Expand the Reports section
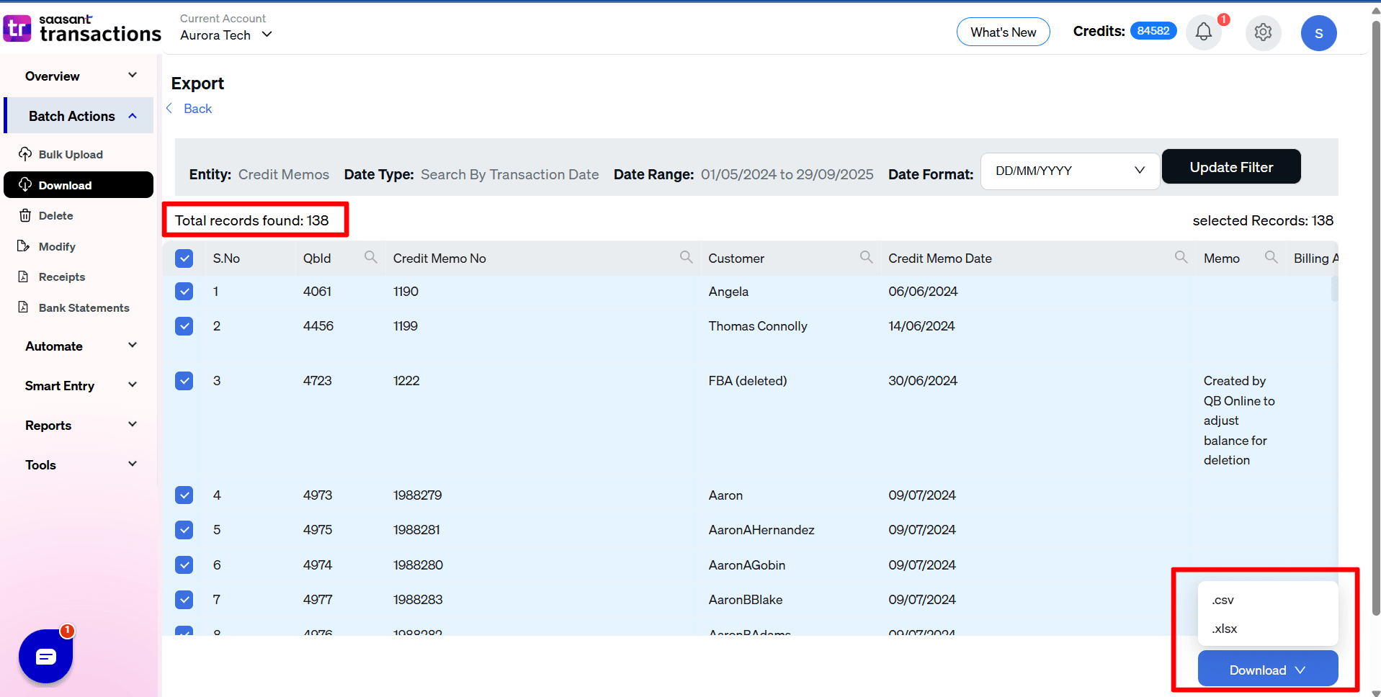 tap(79, 425)
